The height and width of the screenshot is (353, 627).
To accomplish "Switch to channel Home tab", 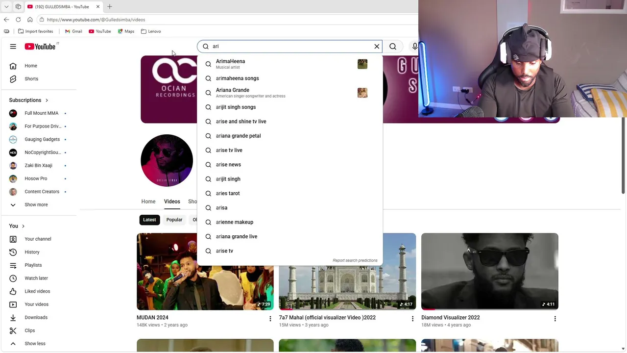I will (x=148, y=202).
